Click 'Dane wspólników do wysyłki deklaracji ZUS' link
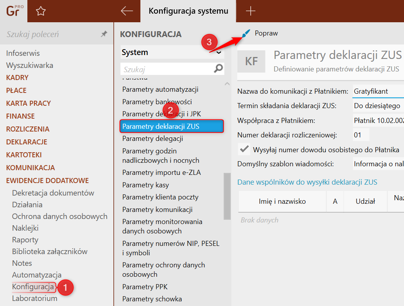 click(307, 182)
